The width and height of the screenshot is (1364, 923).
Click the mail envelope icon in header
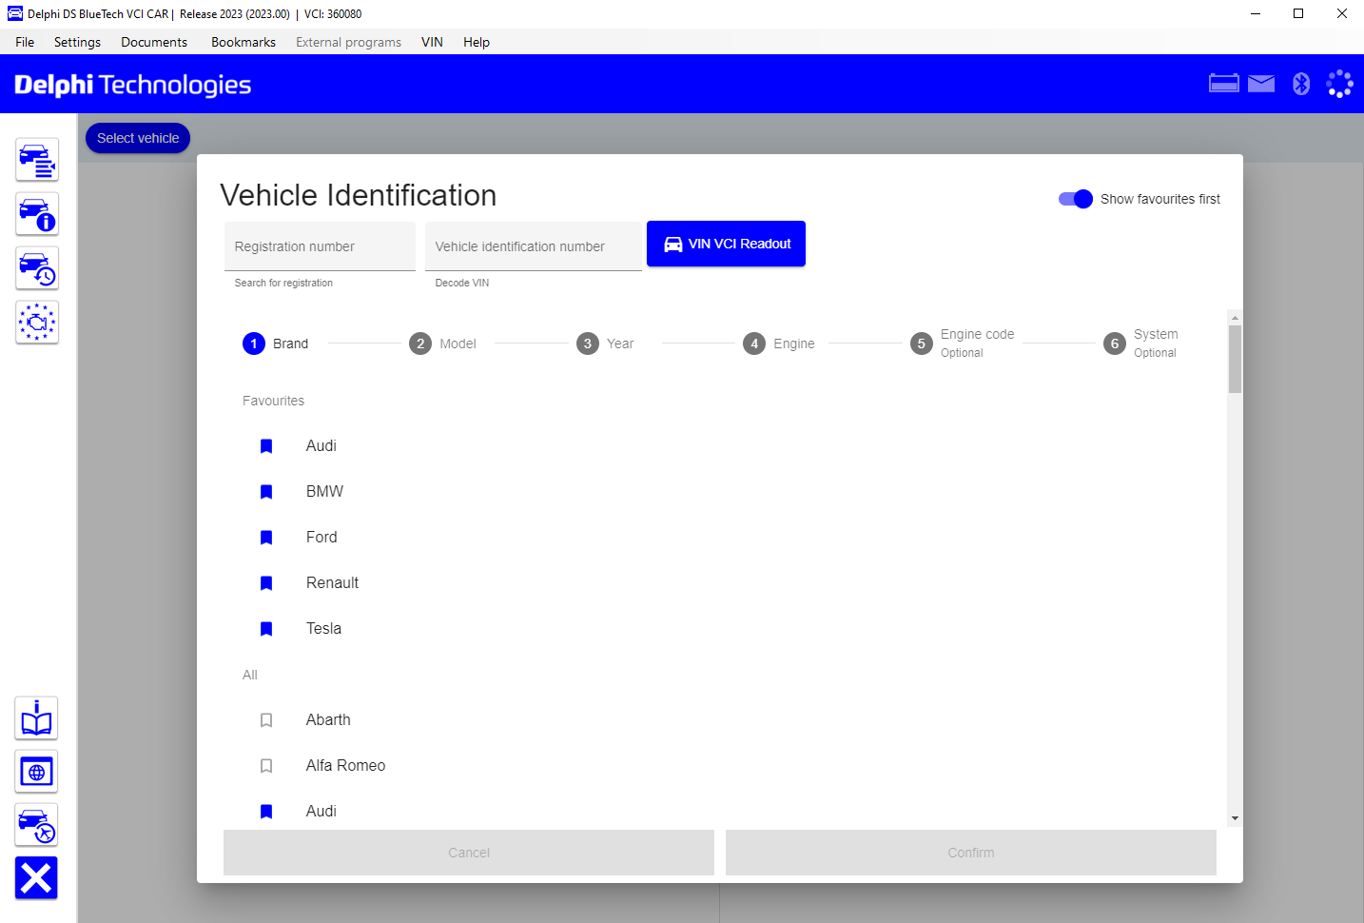coord(1261,84)
